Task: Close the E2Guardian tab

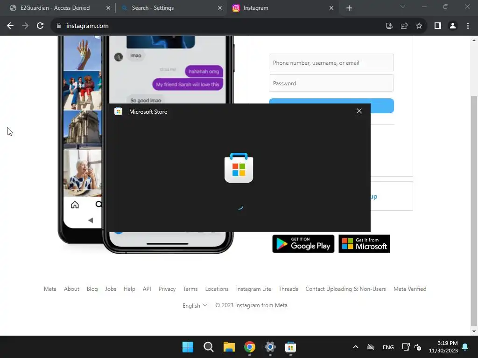Action: [x=108, y=8]
